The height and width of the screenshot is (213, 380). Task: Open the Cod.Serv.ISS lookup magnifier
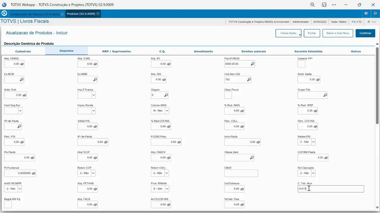coord(249,79)
